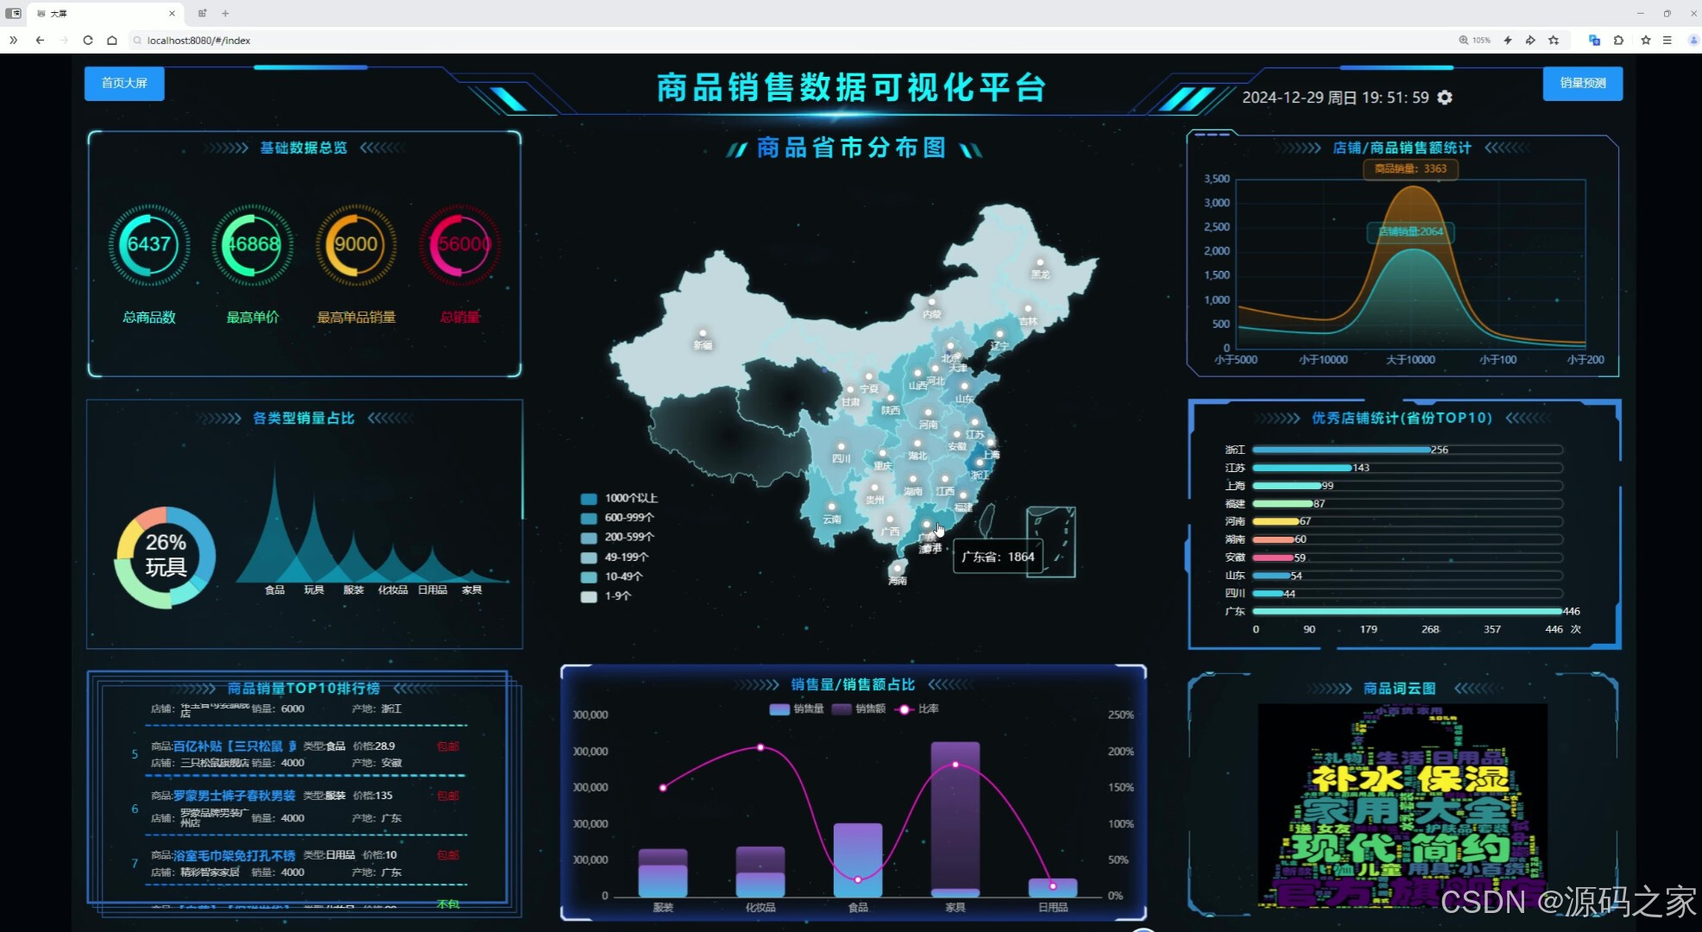Open the browser extensions puzzle icon
The height and width of the screenshot is (932, 1702).
(1620, 40)
